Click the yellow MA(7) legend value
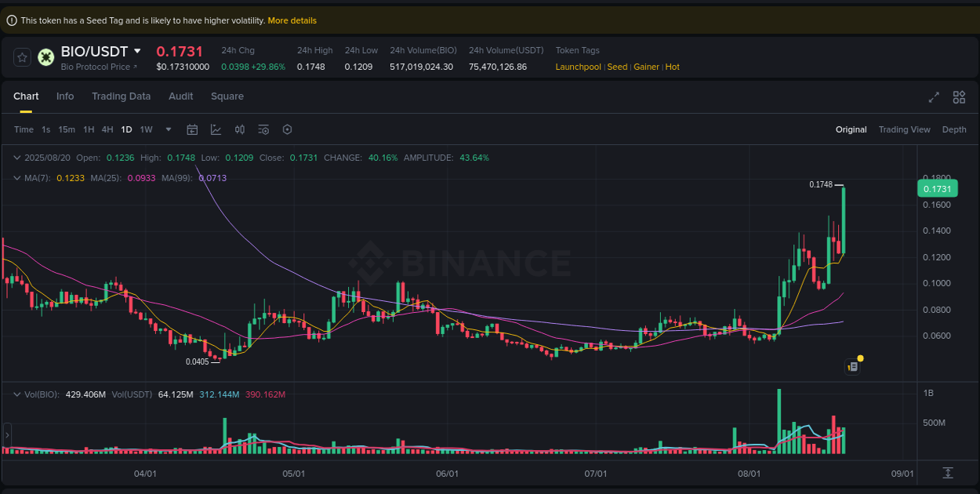The height and width of the screenshot is (494, 980). coord(71,178)
